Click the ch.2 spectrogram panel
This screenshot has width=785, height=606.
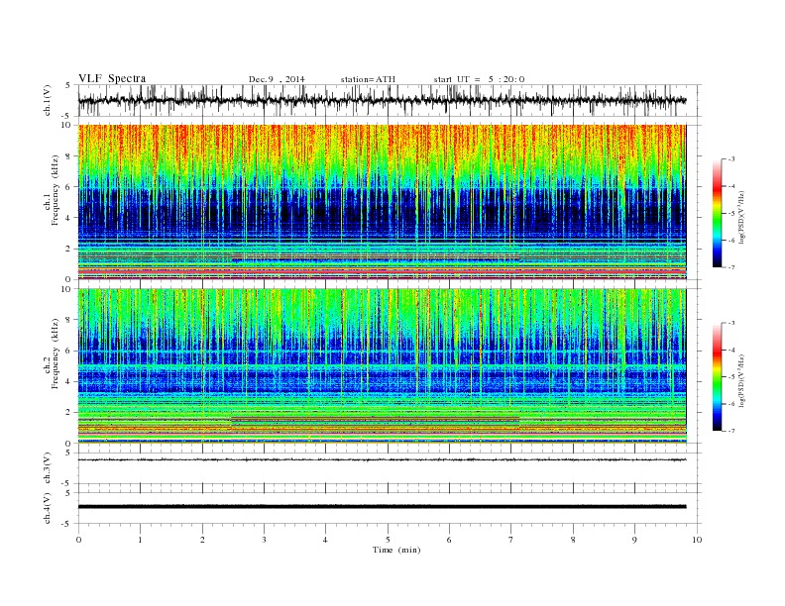pos(382,366)
